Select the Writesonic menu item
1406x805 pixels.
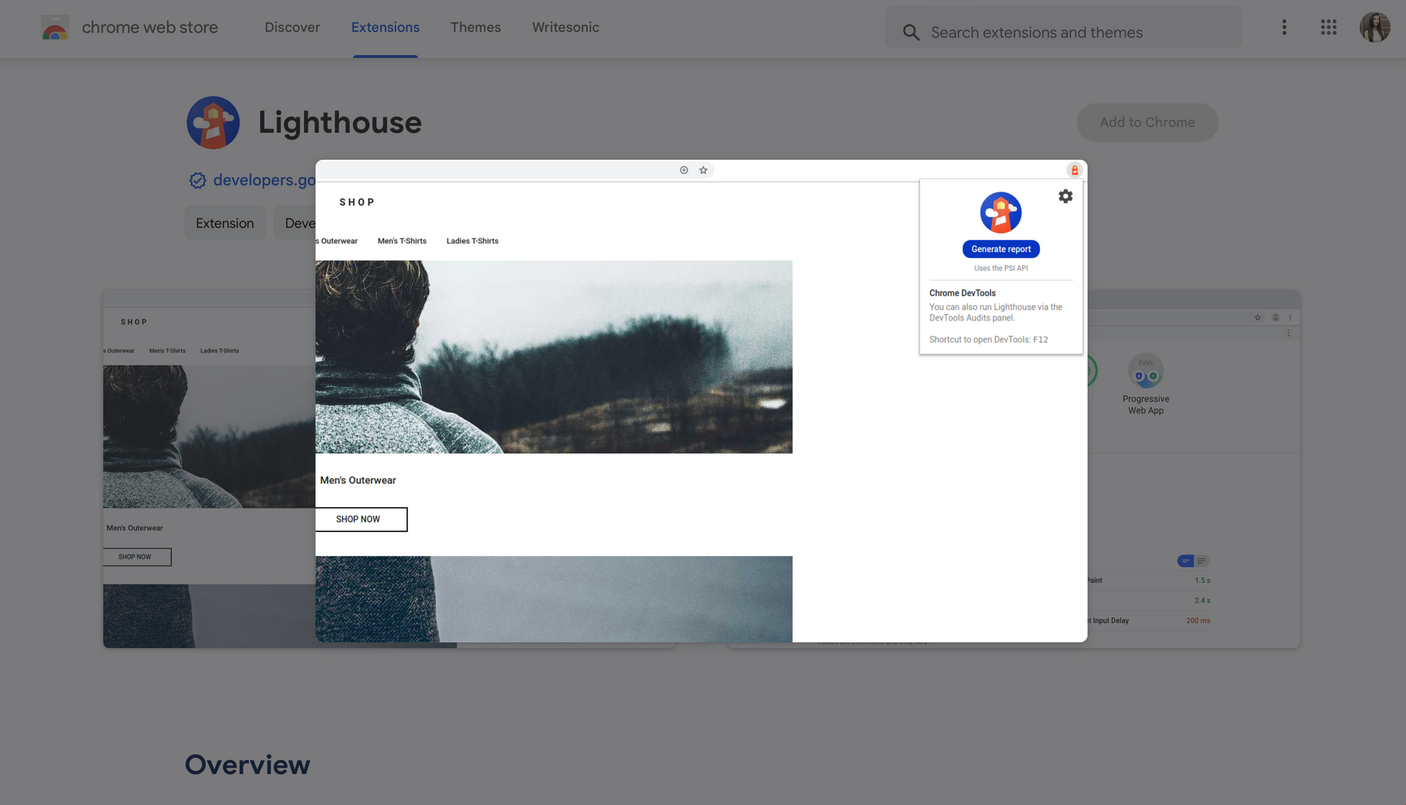[565, 27]
